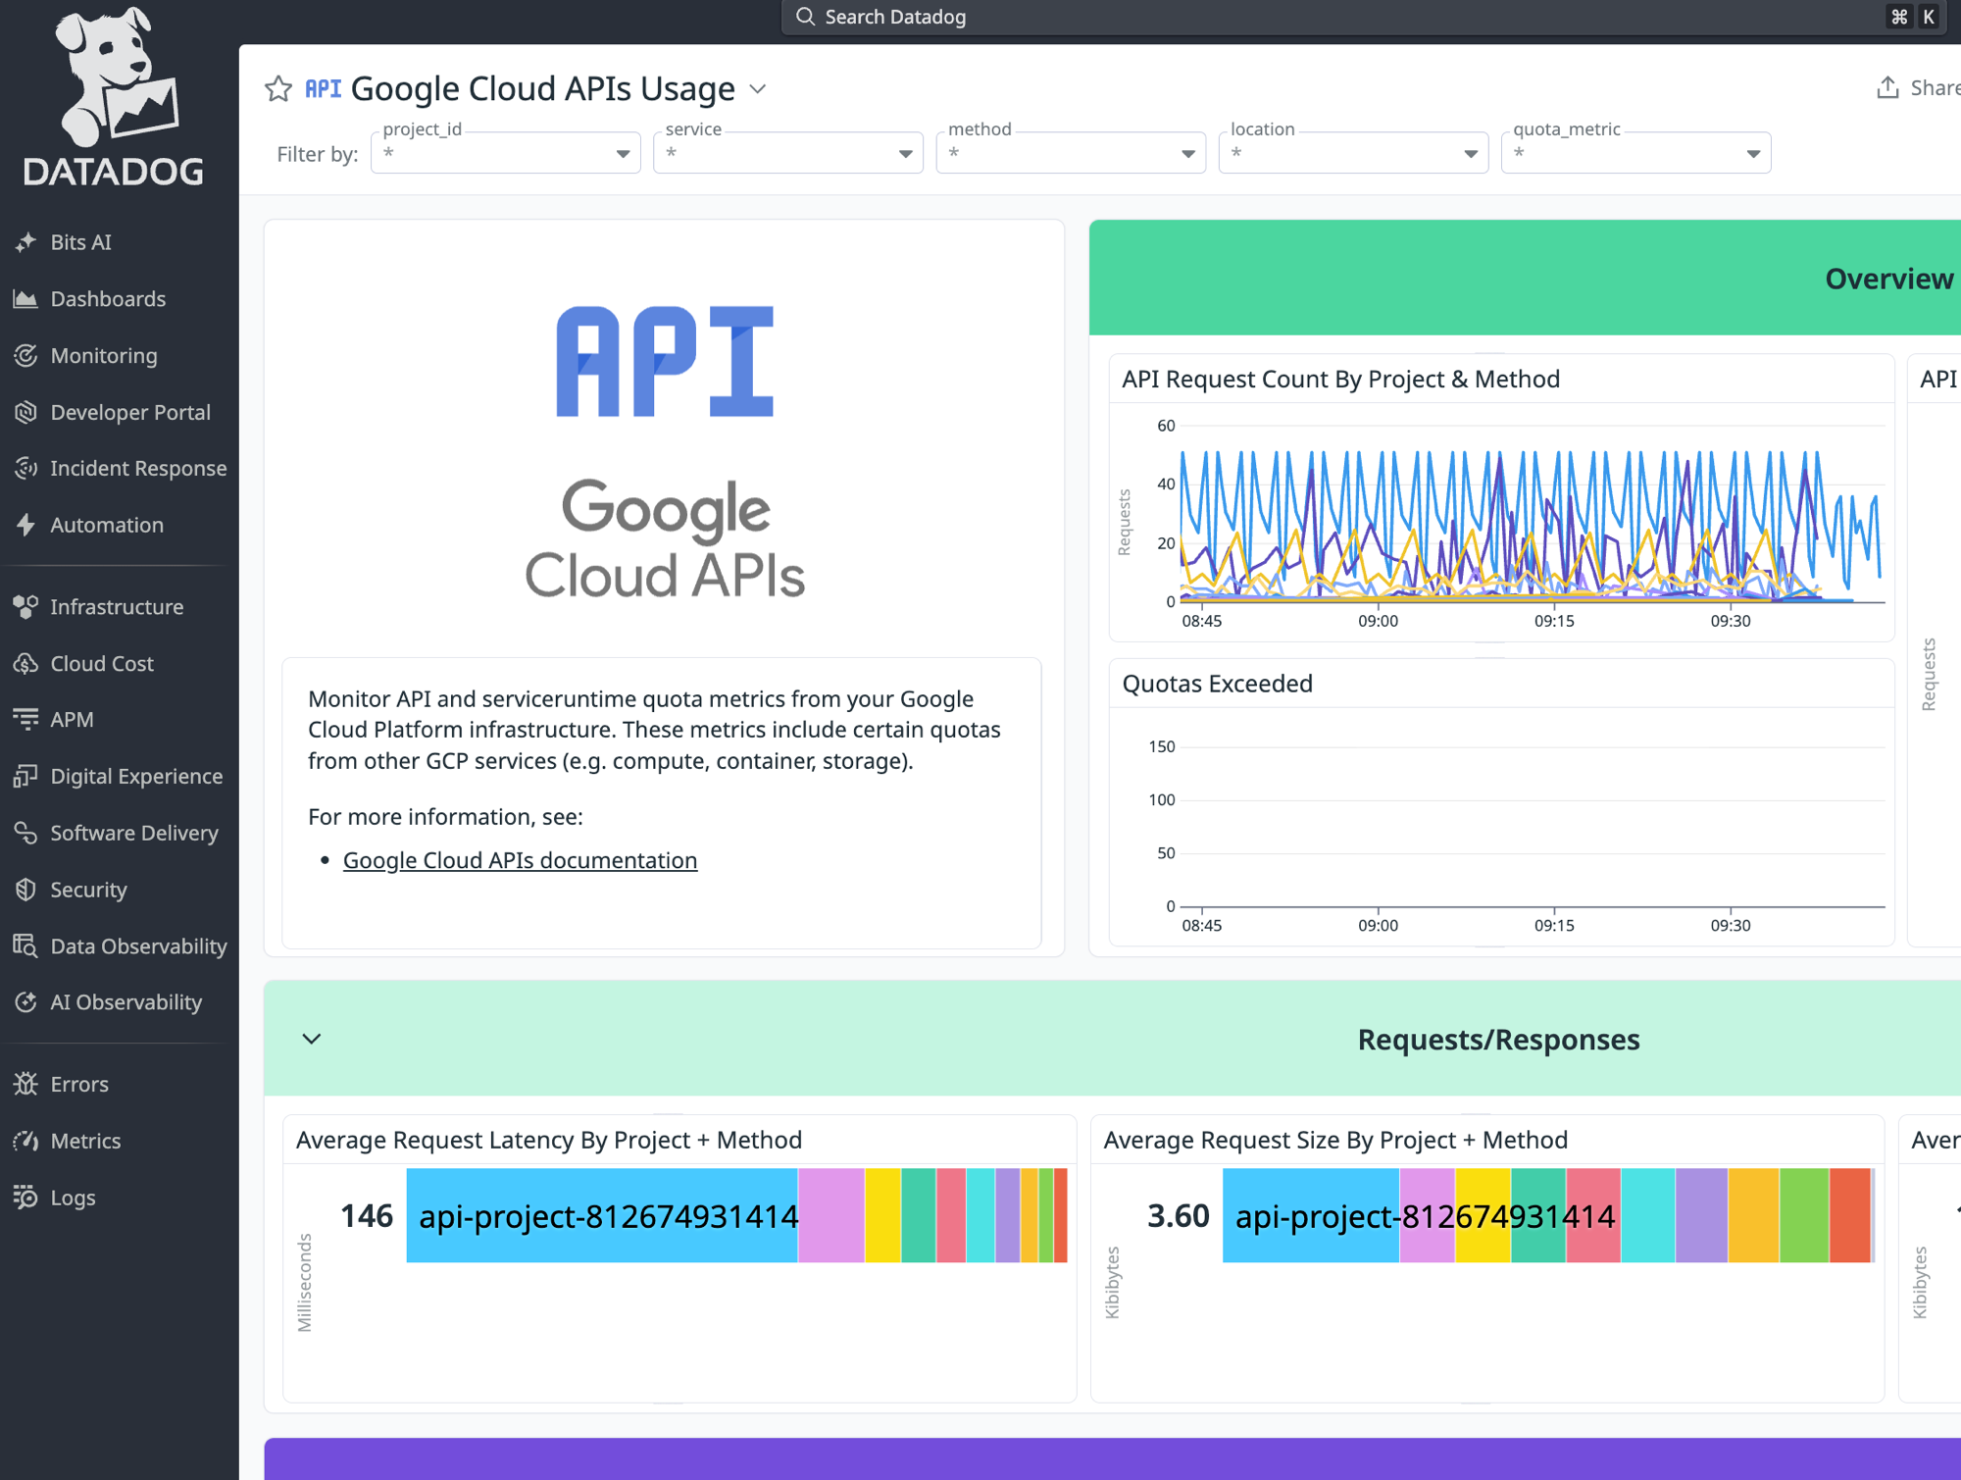
Task: Collapse the Requests/Responses section
Action: pyautogui.click(x=312, y=1039)
